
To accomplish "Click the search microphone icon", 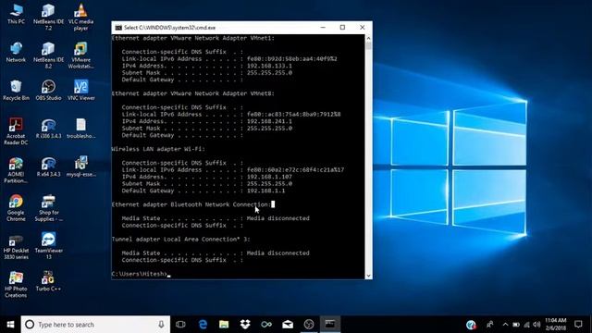I will (161, 325).
